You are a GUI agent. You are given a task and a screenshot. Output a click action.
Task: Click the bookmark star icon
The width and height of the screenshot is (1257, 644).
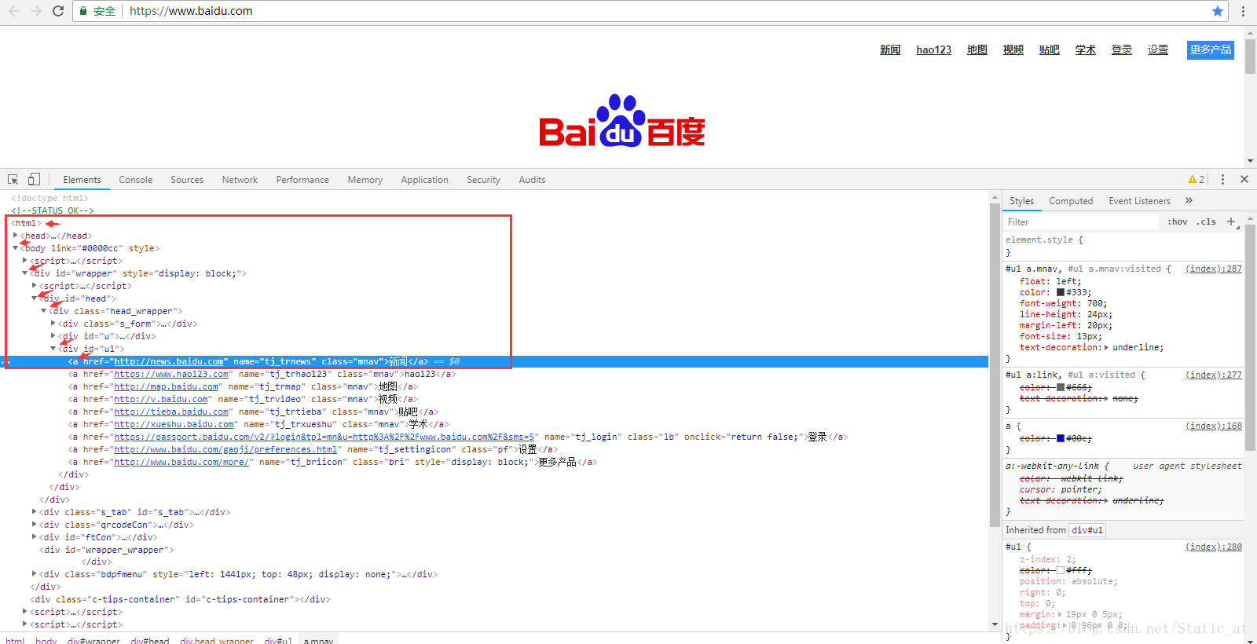pyautogui.click(x=1218, y=11)
